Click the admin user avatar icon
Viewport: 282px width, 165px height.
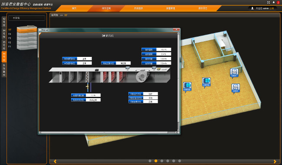coord(252,8)
